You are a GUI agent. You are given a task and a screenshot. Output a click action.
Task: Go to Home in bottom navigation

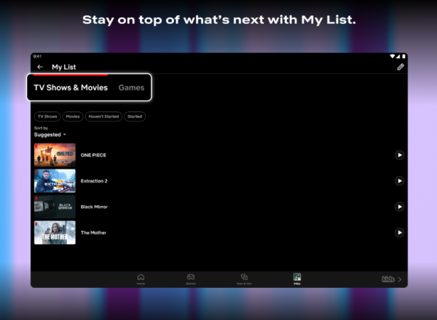(141, 279)
